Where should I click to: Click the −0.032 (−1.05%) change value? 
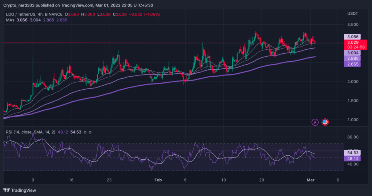tap(145, 15)
